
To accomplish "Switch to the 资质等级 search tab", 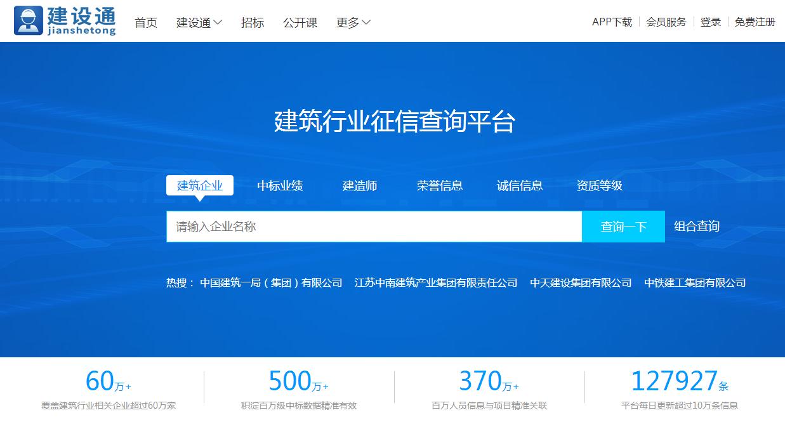I will point(599,185).
